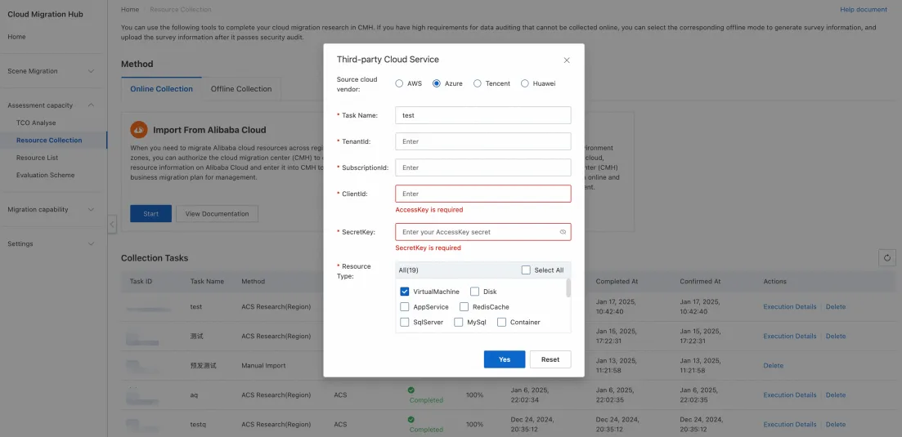Open Evaluation Scheme sidebar item
The image size is (902, 437).
pyautogui.click(x=46, y=175)
